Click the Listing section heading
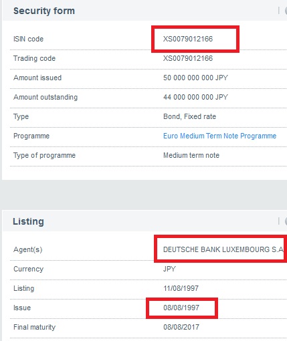This screenshot has width=287, height=341. [28, 221]
